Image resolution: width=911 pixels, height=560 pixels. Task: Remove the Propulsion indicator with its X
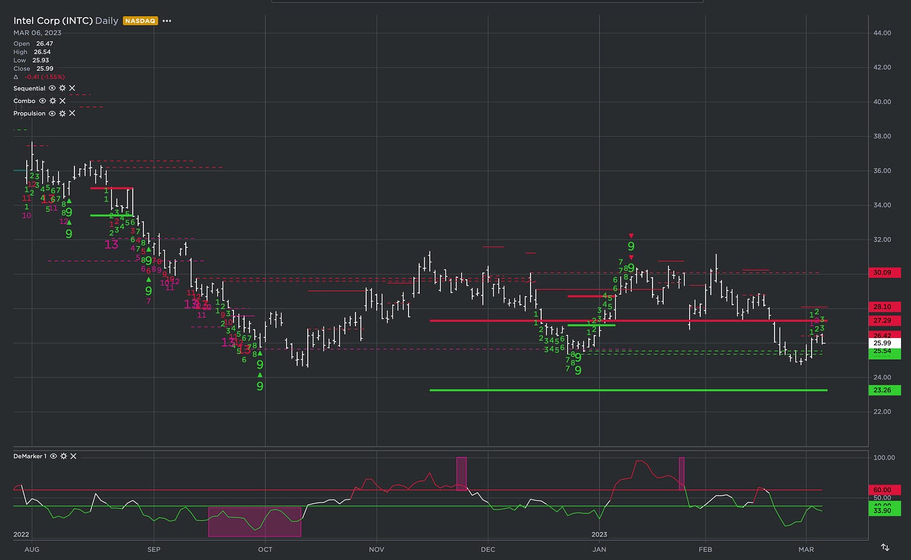72,113
